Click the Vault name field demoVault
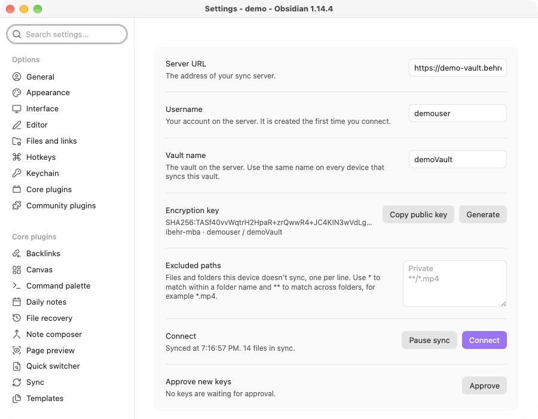 458,159
